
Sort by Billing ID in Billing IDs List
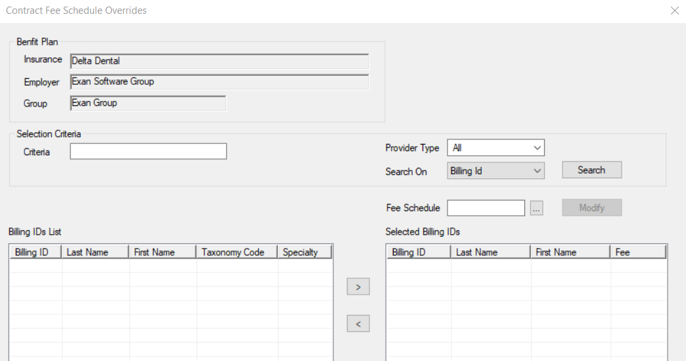35,253
